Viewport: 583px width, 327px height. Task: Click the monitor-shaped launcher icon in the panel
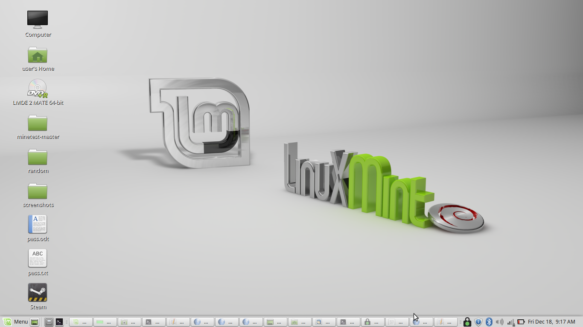(x=49, y=322)
